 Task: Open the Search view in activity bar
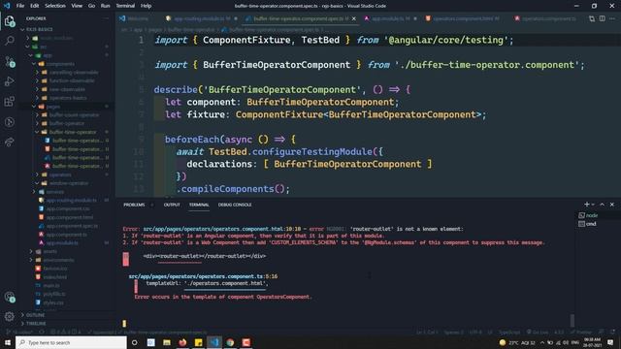pos(10,41)
